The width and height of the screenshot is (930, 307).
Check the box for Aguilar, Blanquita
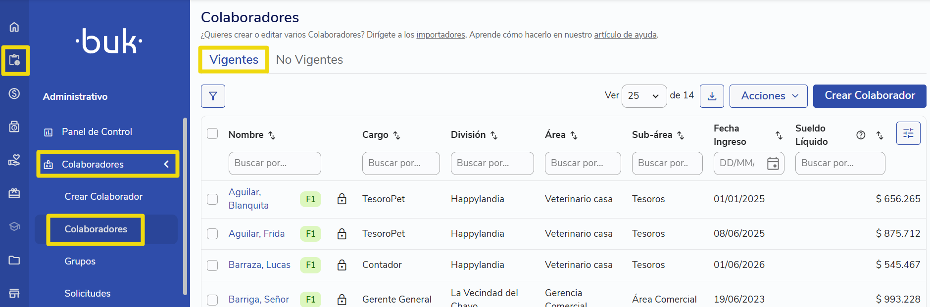212,199
